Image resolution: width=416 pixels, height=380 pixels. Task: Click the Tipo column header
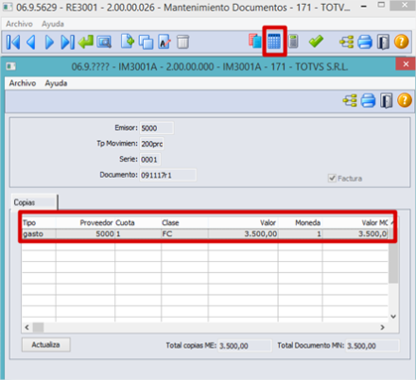tap(39, 223)
